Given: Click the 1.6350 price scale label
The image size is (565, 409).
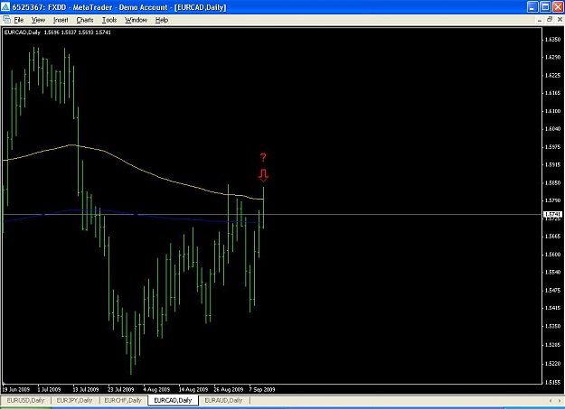Looking at the screenshot, I should pyautogui.click(x=553, y=39).
